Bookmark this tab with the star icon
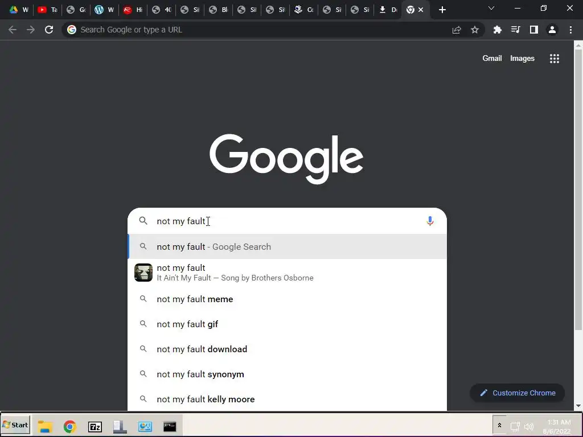 475,30
